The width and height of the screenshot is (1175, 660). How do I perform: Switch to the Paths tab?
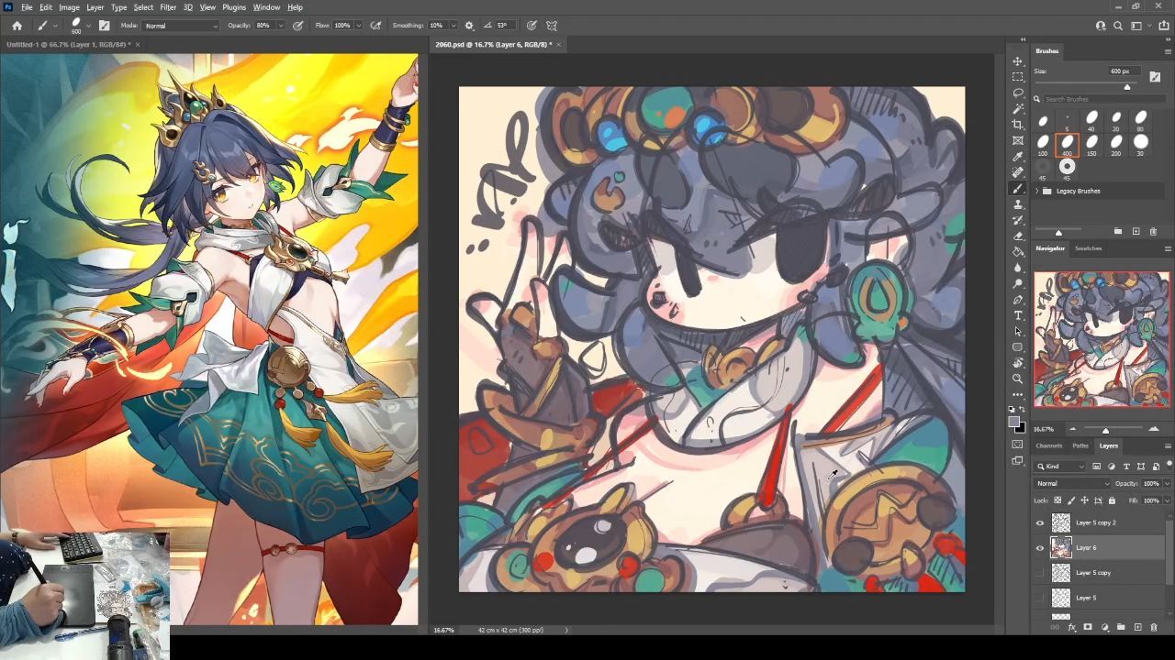point(1080,445)
